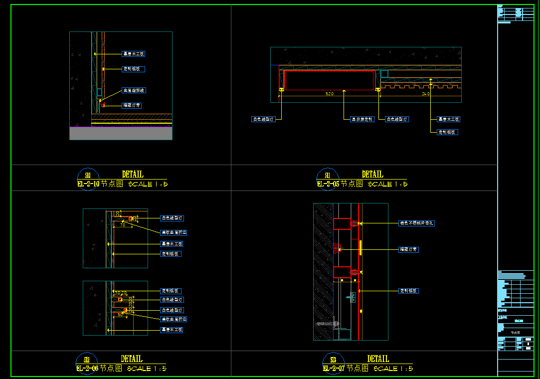Click the 240 dimension text
Screen dimensions: 540x379
(x=426, y=94)
